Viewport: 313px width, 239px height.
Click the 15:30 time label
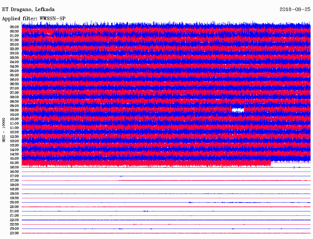coord(14,163)
